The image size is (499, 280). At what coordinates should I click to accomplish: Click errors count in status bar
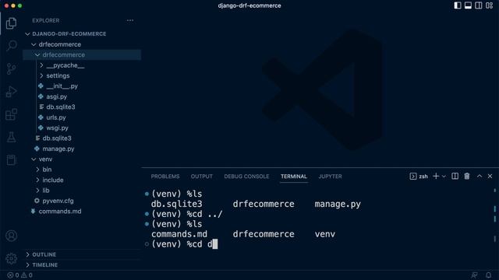pyautogui.click(x=13, y=275)
